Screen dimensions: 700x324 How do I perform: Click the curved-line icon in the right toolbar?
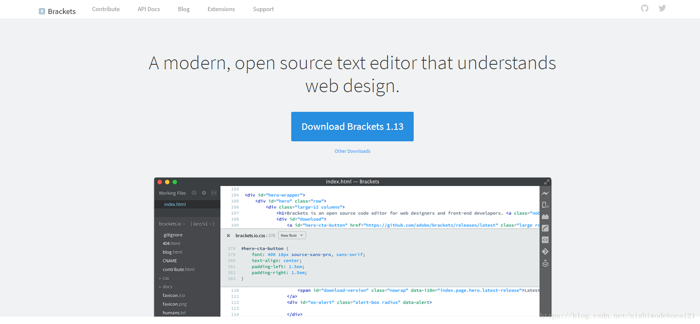pyautogui.click(x=545, y=228)
